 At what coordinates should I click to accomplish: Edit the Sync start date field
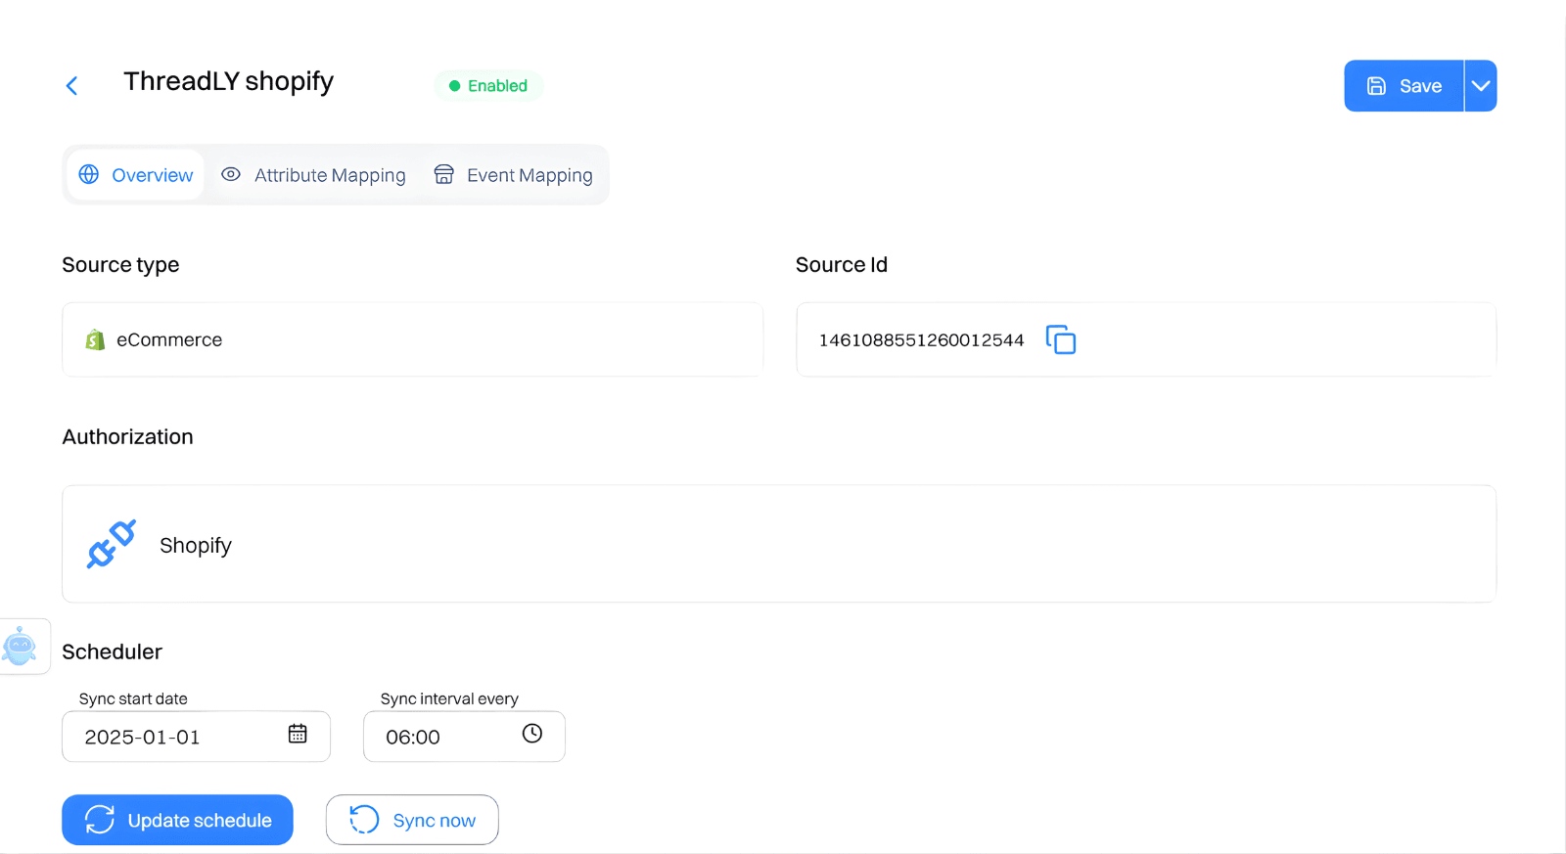[196, 737]
